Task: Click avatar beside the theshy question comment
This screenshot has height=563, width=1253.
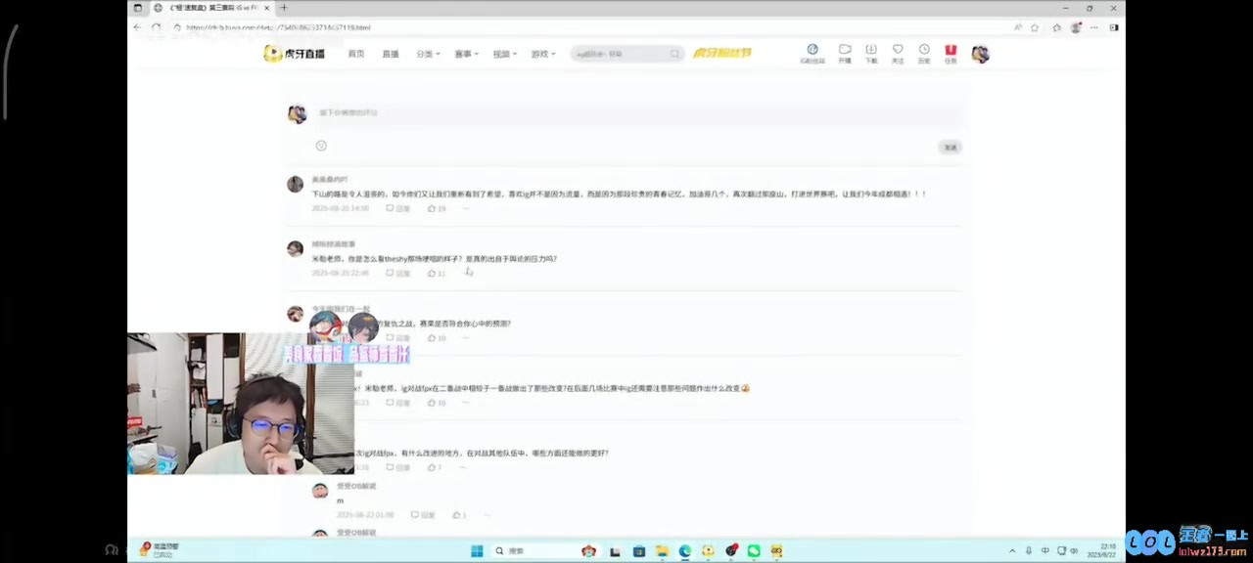Action: [295, 248]
